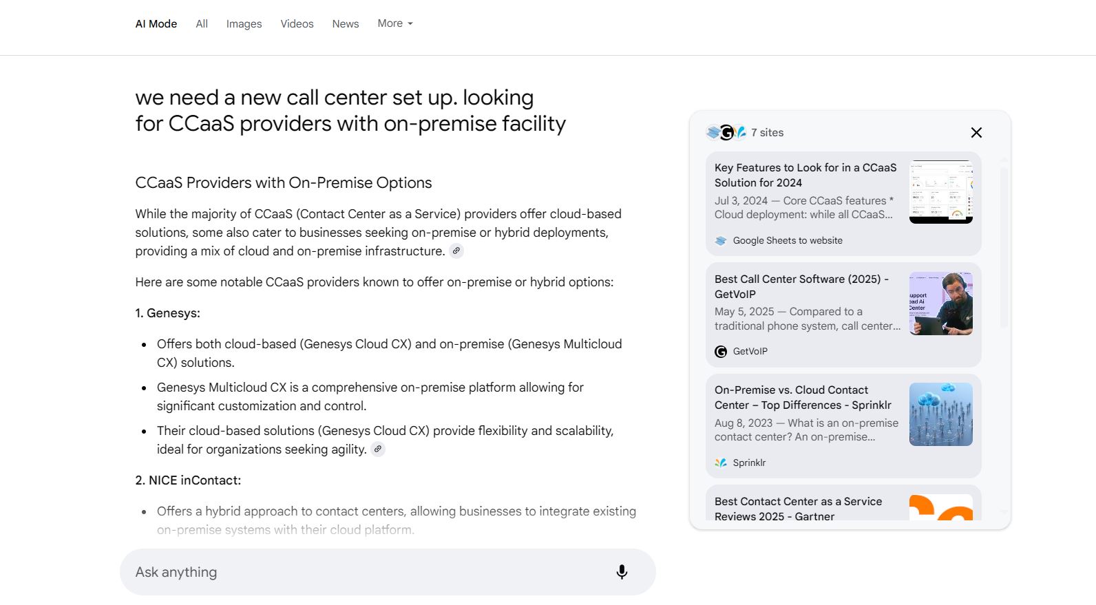Click the orange Gartner article thumbnail
1096x605 pixels.
[x=941, y=507]
